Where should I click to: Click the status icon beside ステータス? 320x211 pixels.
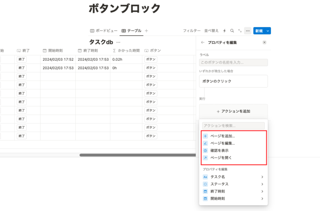point(205,184)
